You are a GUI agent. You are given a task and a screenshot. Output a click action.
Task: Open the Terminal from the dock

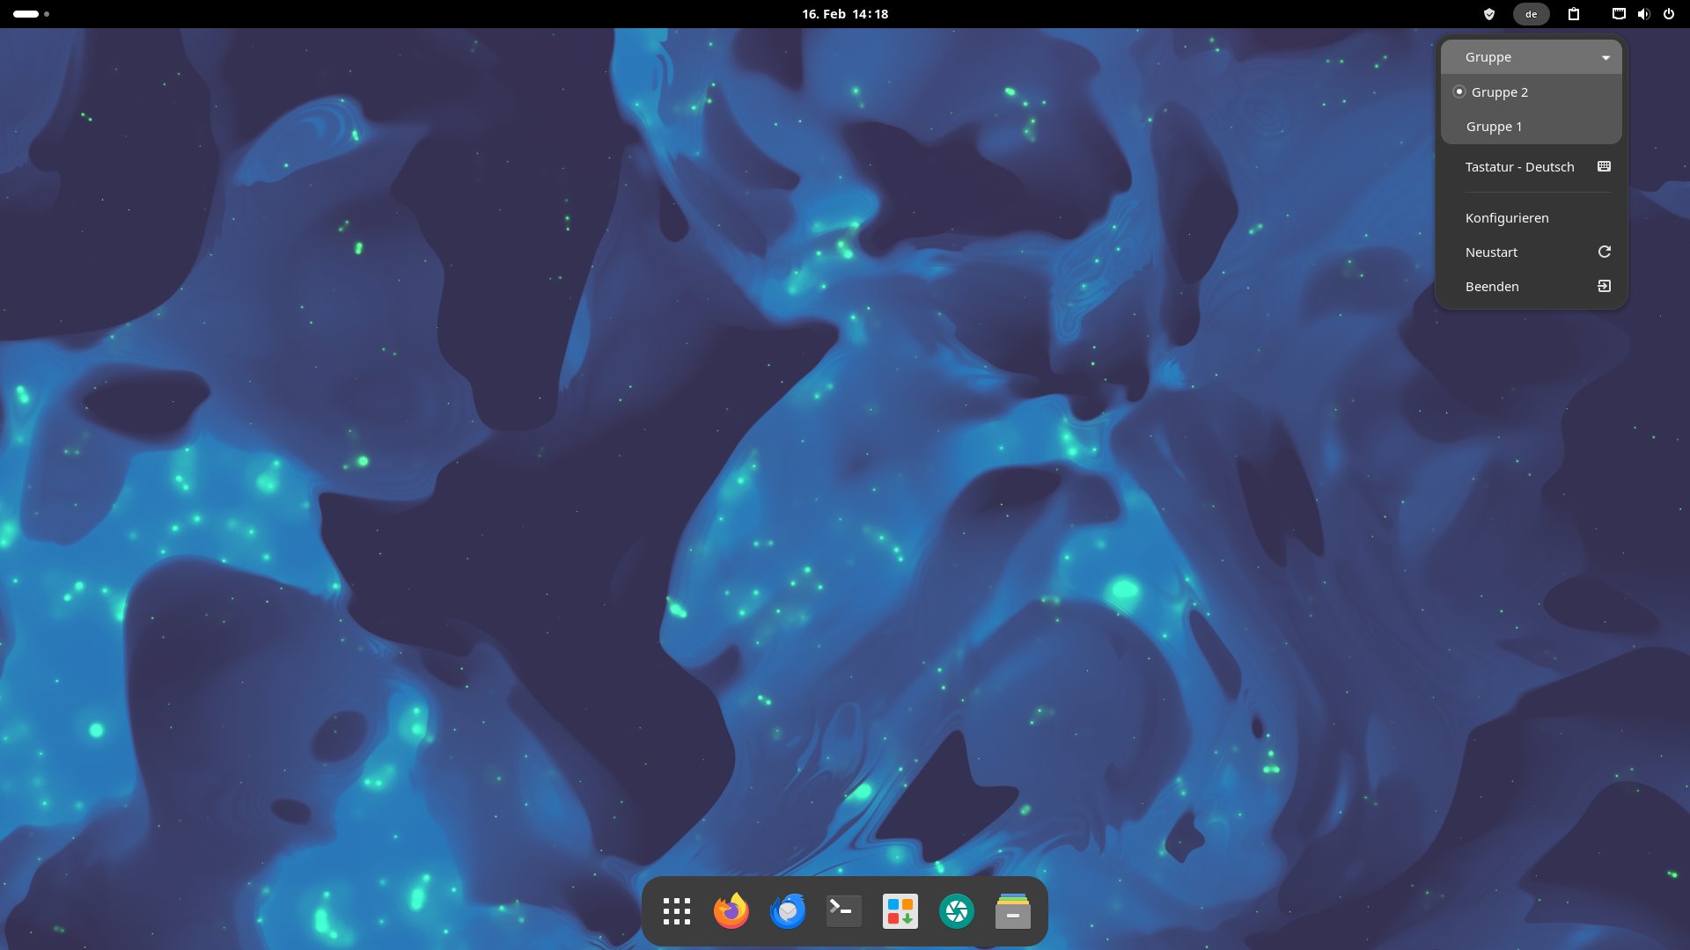coord(843,911)
